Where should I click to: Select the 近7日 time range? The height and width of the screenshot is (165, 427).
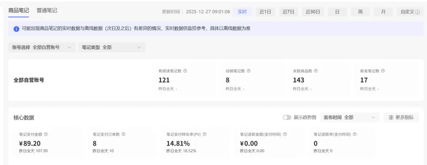[288, 12]
